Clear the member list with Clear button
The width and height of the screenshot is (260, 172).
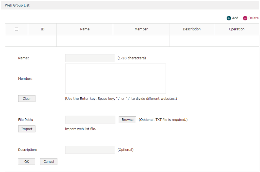27,98
